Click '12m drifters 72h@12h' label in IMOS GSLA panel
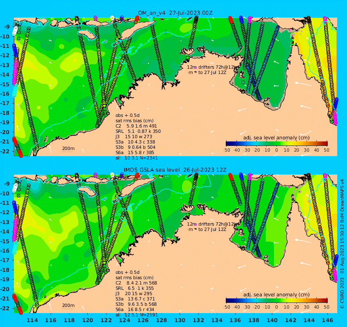The image size is (347, 327). point(212,224)
